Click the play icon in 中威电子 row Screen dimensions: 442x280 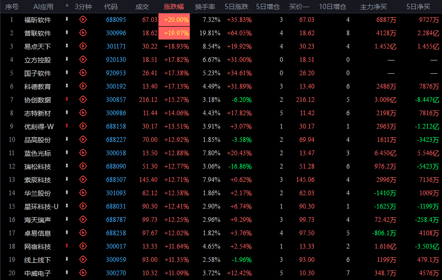coord(83,273)
